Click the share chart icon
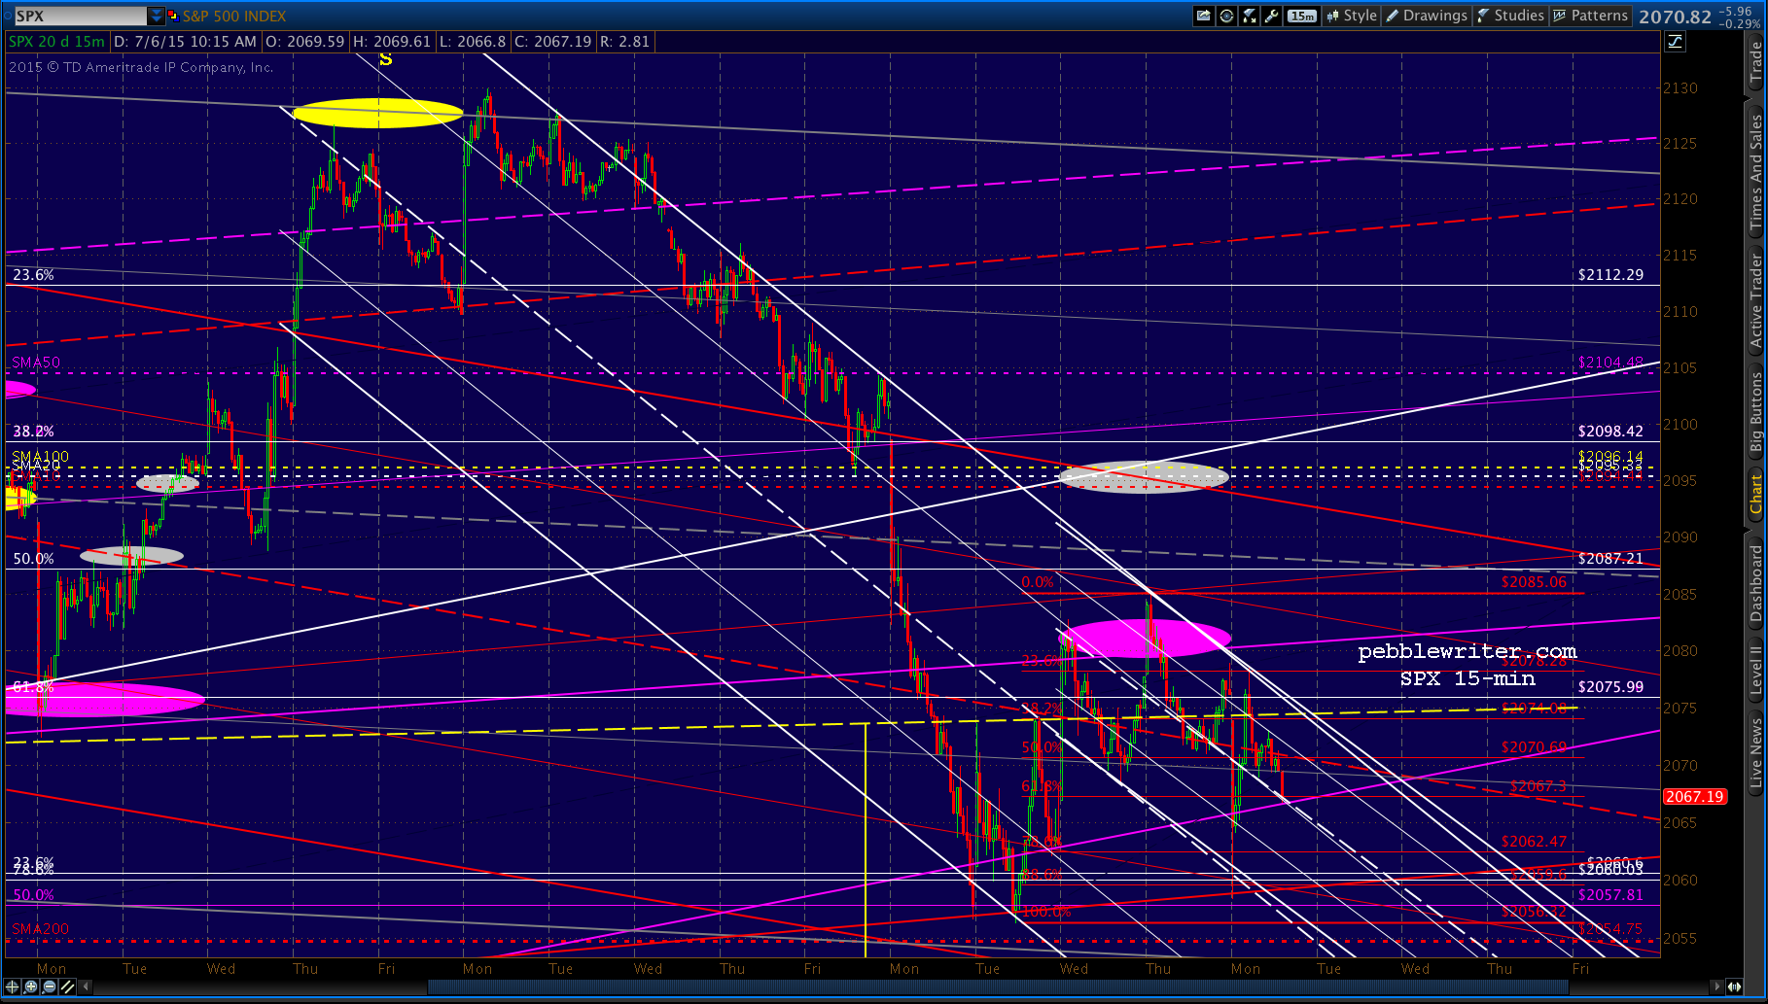 [1204, 16]
